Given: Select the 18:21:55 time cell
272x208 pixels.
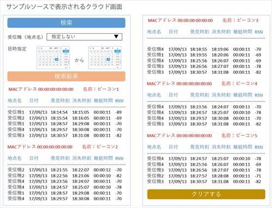Looking at the screenshot, I should click(59, 170).
